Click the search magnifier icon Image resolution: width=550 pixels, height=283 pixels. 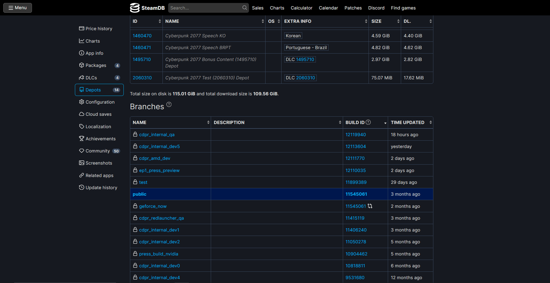click(x=245, y=8)
